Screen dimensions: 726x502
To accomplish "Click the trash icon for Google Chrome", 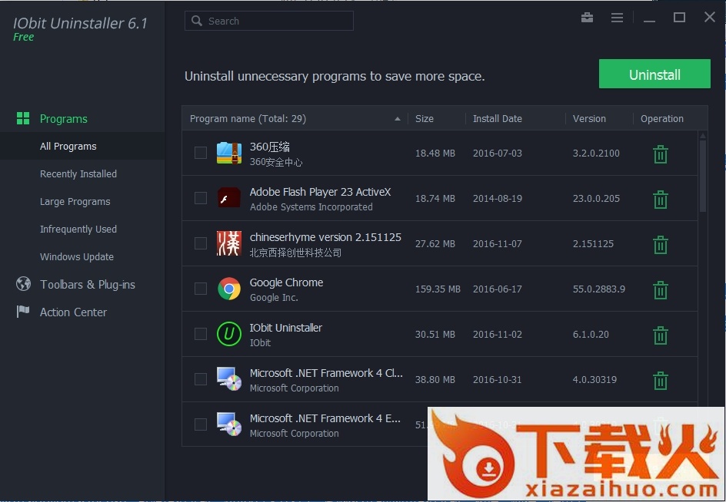I will click(x=661, y=290).
